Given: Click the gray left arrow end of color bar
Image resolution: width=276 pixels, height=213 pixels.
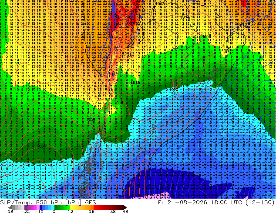Looking at the screenshot, I should (x=10, y=207).
